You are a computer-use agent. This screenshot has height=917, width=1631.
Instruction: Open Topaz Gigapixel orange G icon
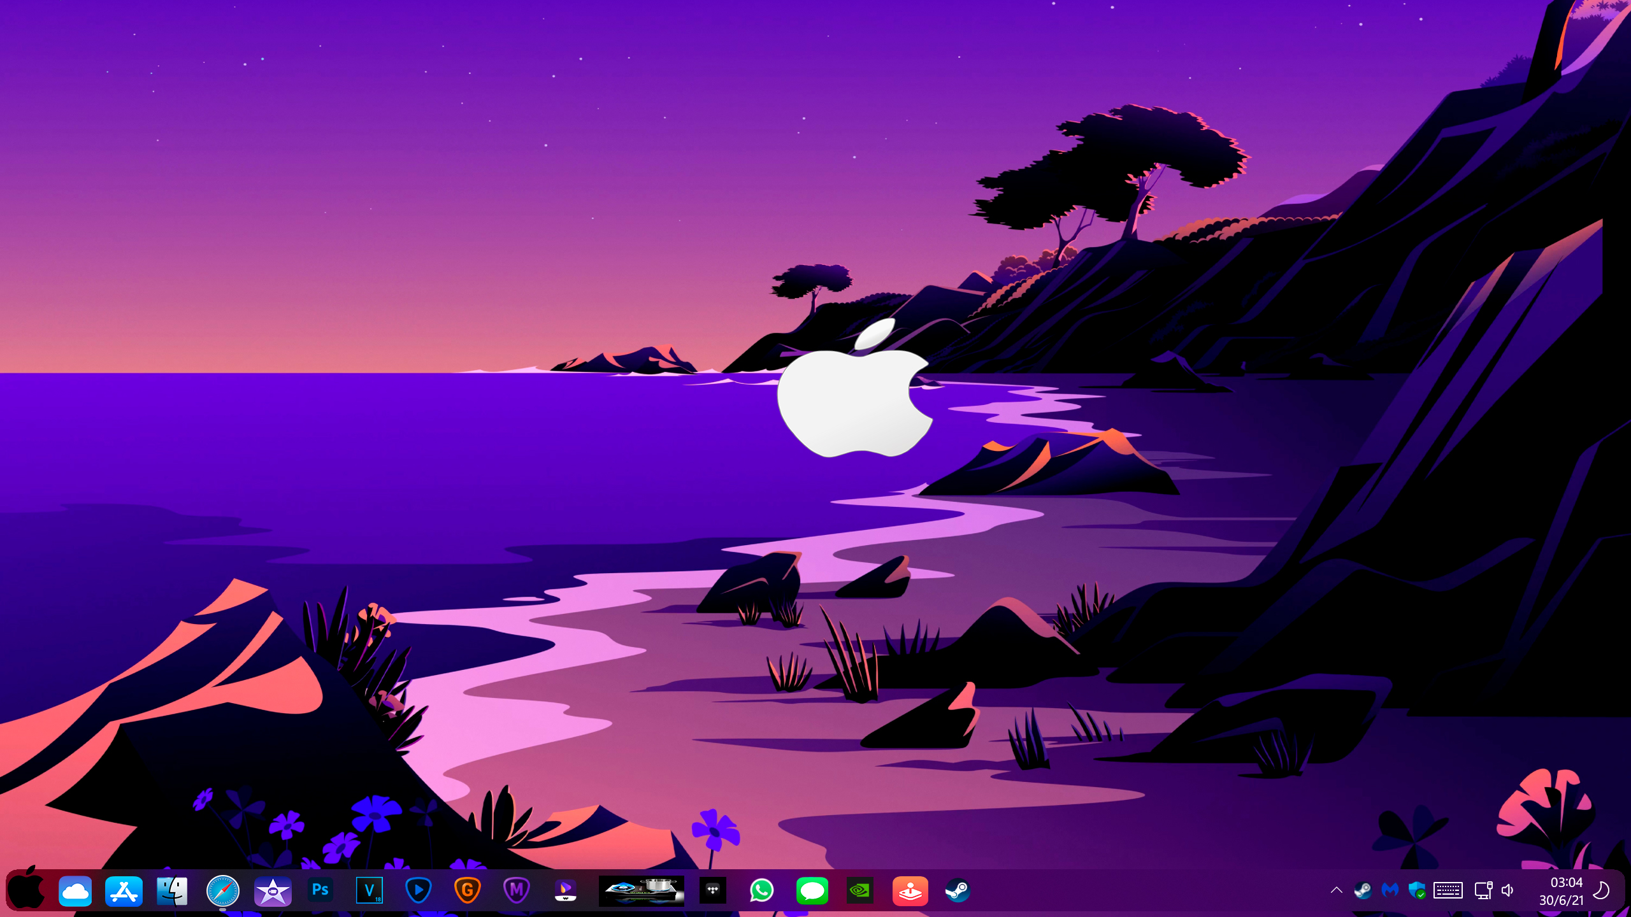(468, 890)
